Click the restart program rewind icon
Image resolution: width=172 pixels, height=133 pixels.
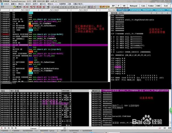pyautogui.click(x=17, y=7)
